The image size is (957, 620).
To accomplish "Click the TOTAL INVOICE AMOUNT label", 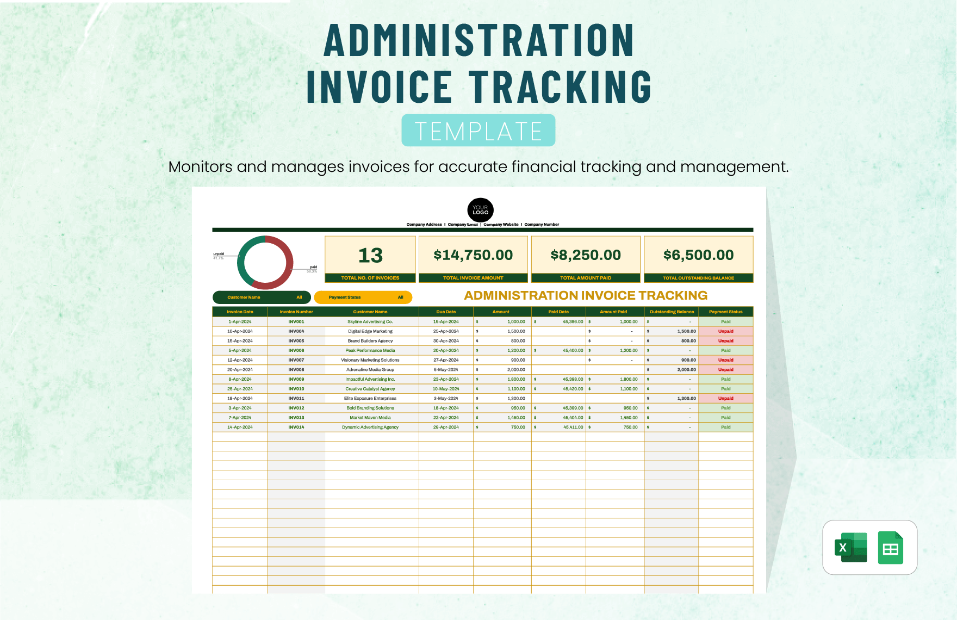I will [473, 278].
